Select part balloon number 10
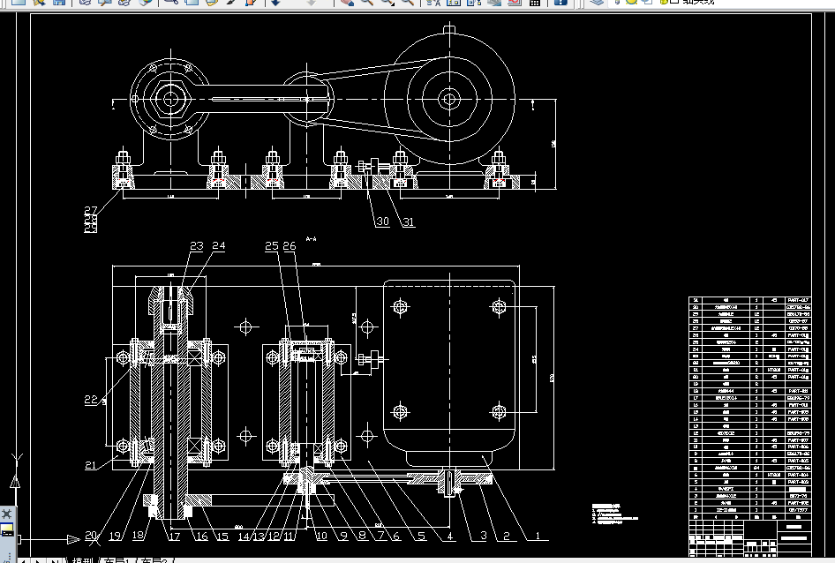 pyautogui.click(x=321, y=536)
